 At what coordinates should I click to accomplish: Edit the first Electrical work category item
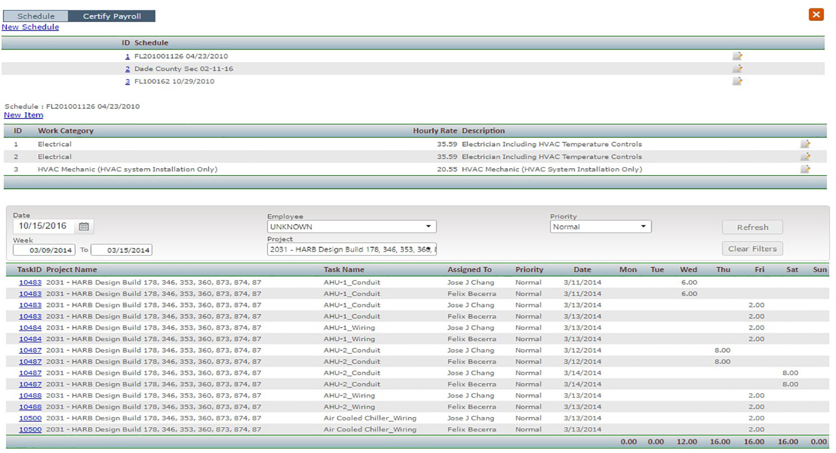click(805, 144)
